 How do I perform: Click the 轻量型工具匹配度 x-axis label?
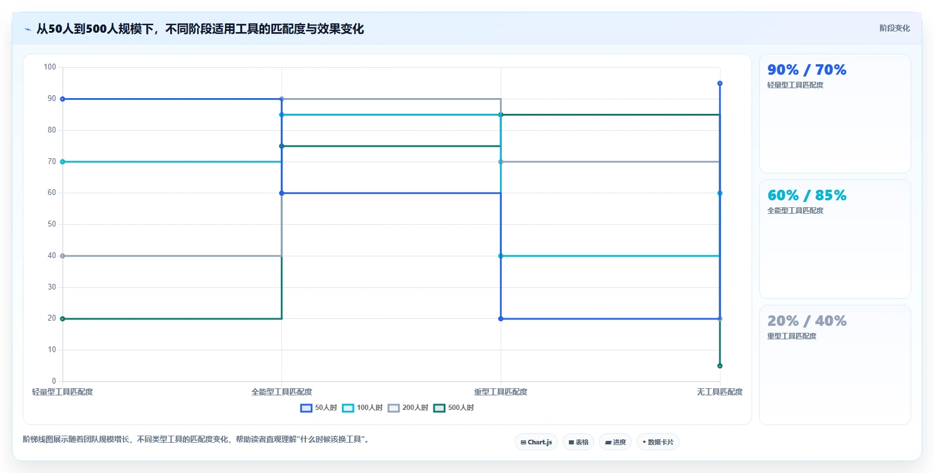[x=63, y=392]
